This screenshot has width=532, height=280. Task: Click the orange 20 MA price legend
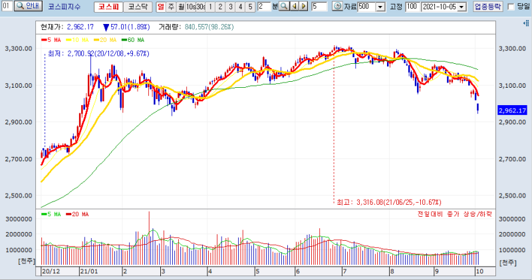coord(105,40)
